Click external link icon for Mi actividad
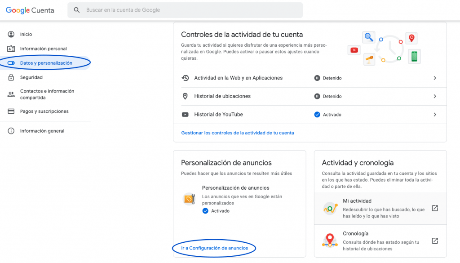The width and height of the screenshot is (460, 263). 435,209
